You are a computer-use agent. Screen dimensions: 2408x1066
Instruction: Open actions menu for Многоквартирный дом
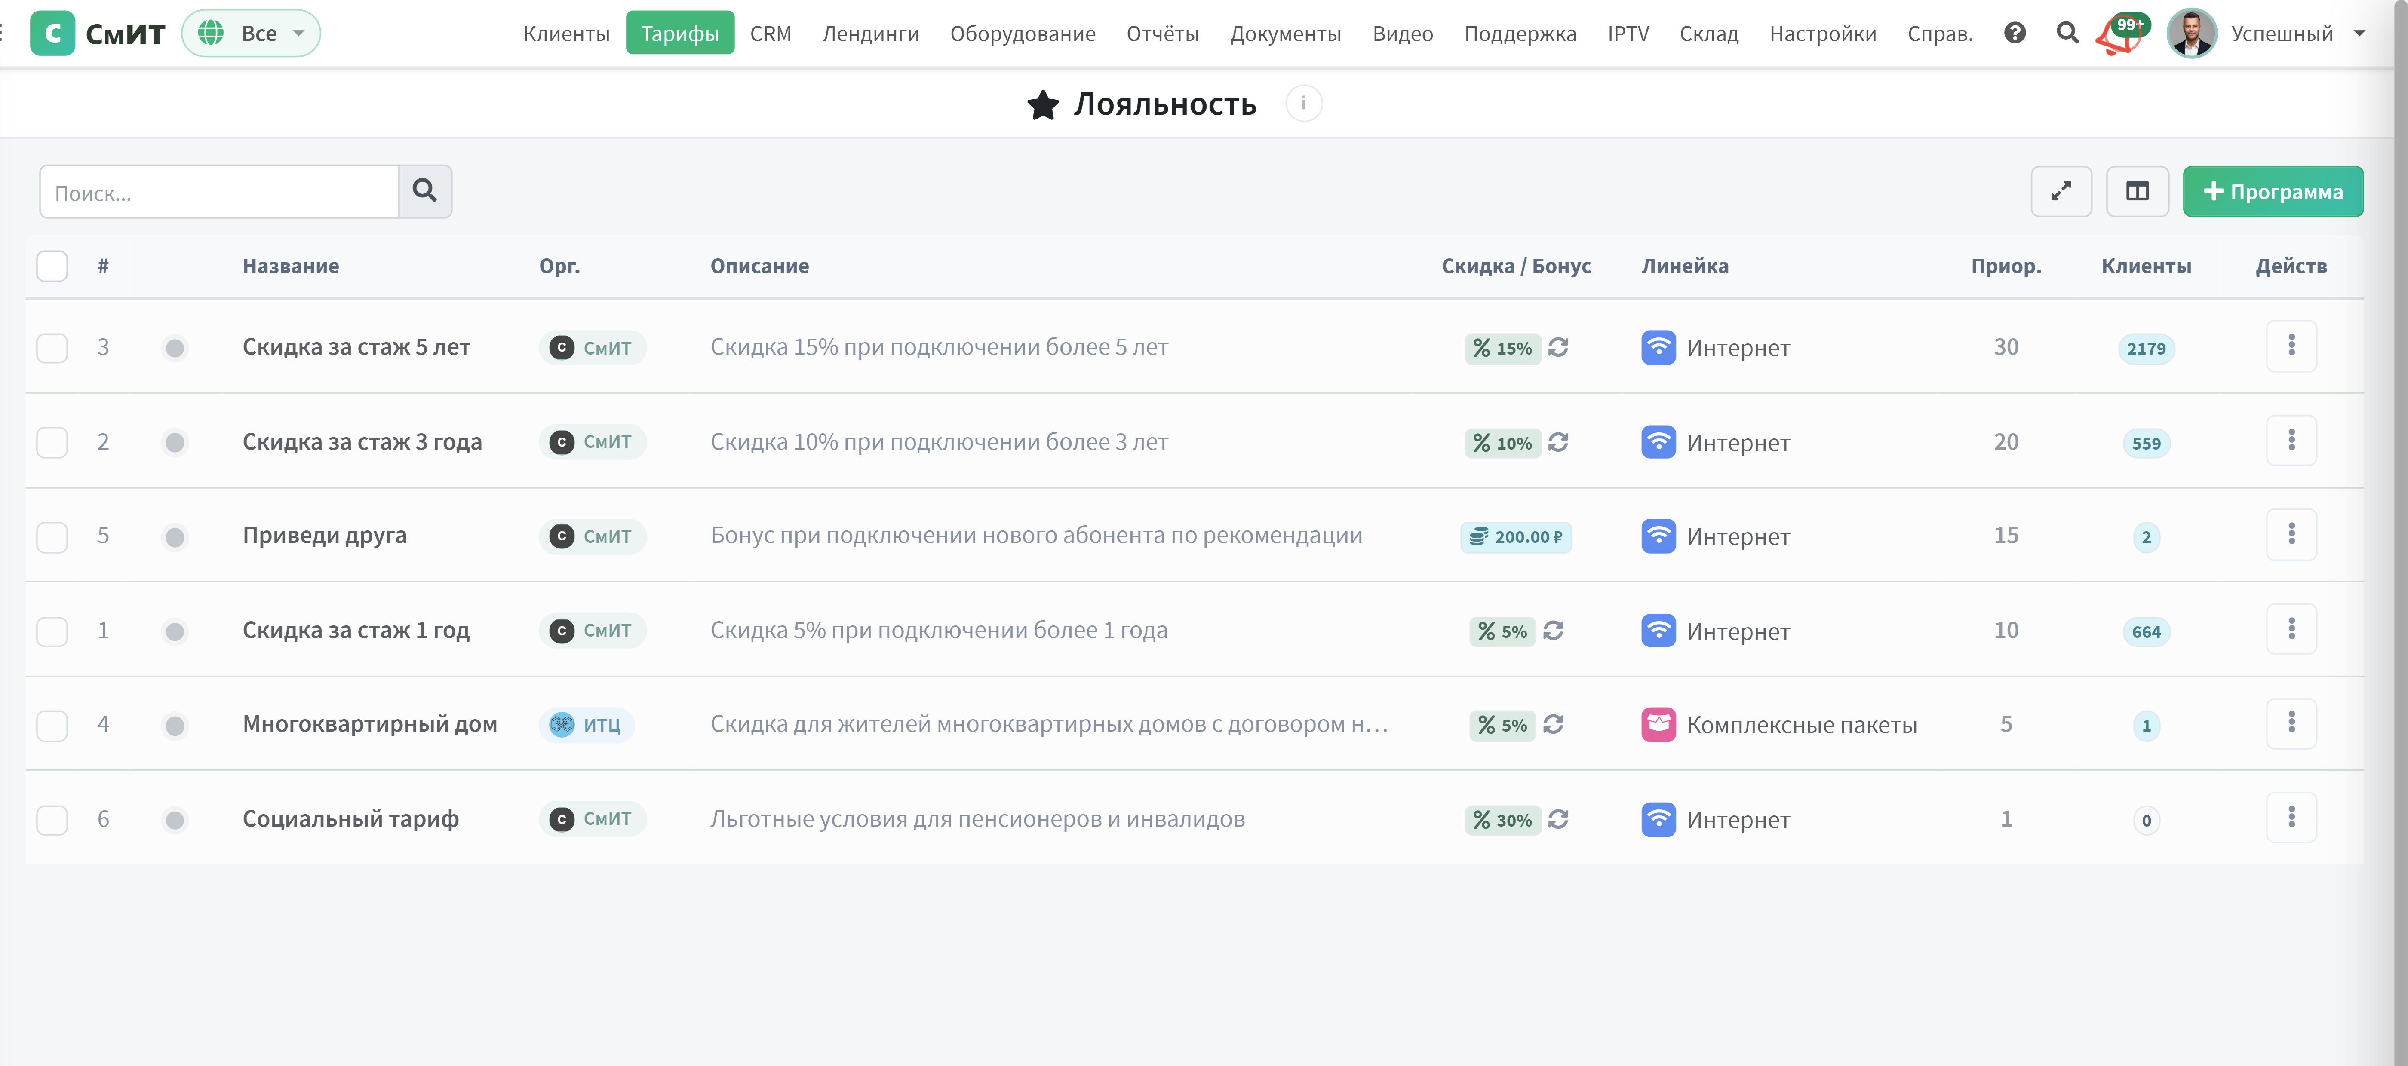(2290, 722)
